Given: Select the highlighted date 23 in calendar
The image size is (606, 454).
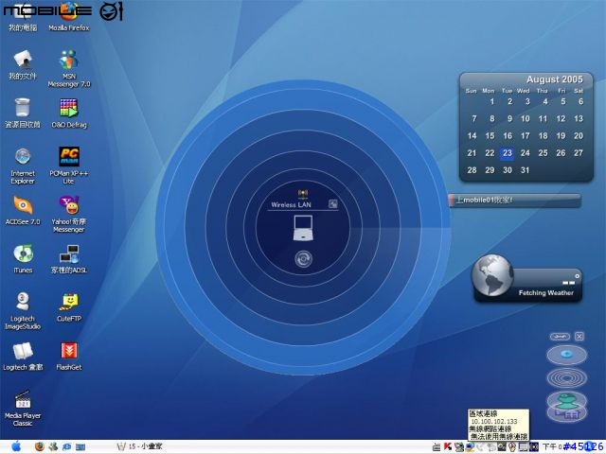Looking at the screenshot, I should [x=508, y=153].
